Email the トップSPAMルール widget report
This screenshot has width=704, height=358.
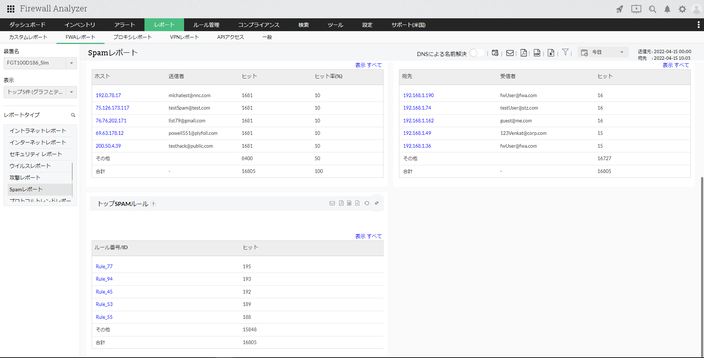coord(332,203)
